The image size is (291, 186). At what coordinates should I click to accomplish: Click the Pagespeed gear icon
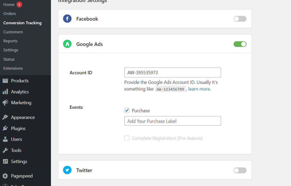[x=5, y=176]
